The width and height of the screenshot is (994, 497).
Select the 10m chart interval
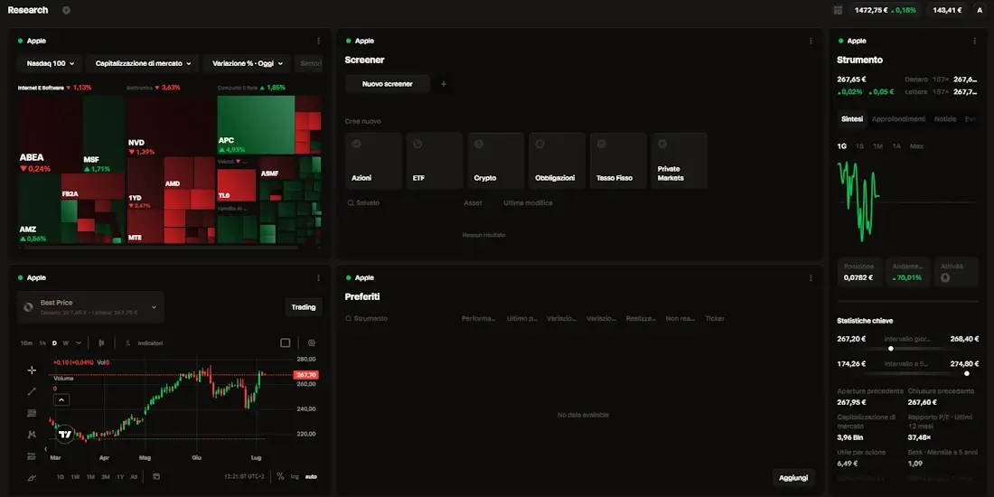tap(26, 343)
